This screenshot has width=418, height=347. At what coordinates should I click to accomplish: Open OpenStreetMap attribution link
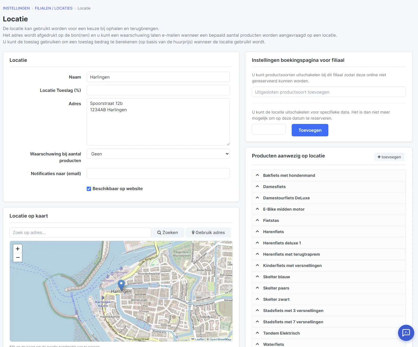coord(220,339)
